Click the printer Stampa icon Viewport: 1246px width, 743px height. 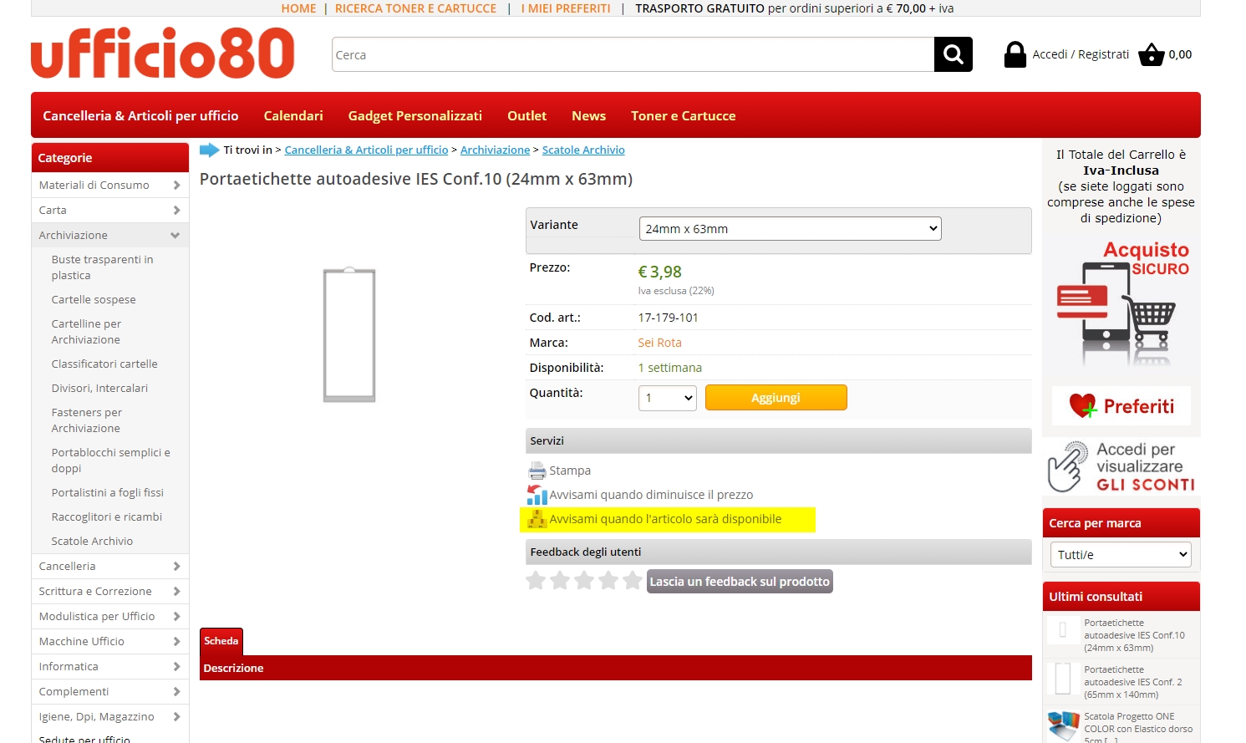coord(537,471)
